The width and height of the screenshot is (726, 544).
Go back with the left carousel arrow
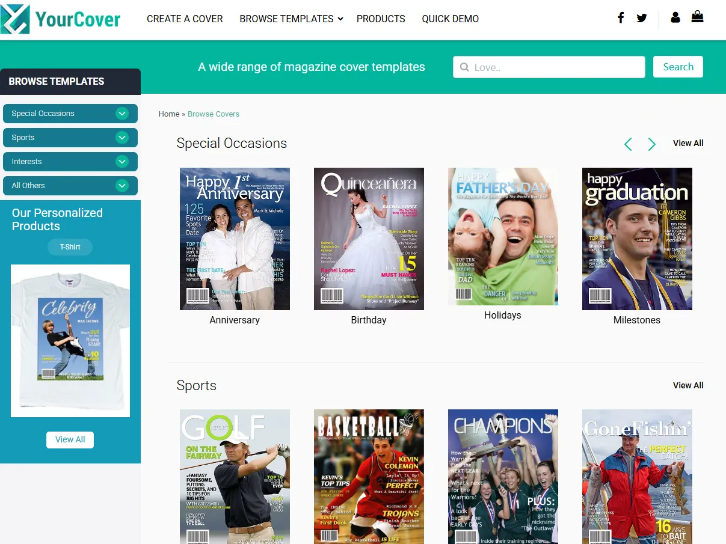[628, 144]
